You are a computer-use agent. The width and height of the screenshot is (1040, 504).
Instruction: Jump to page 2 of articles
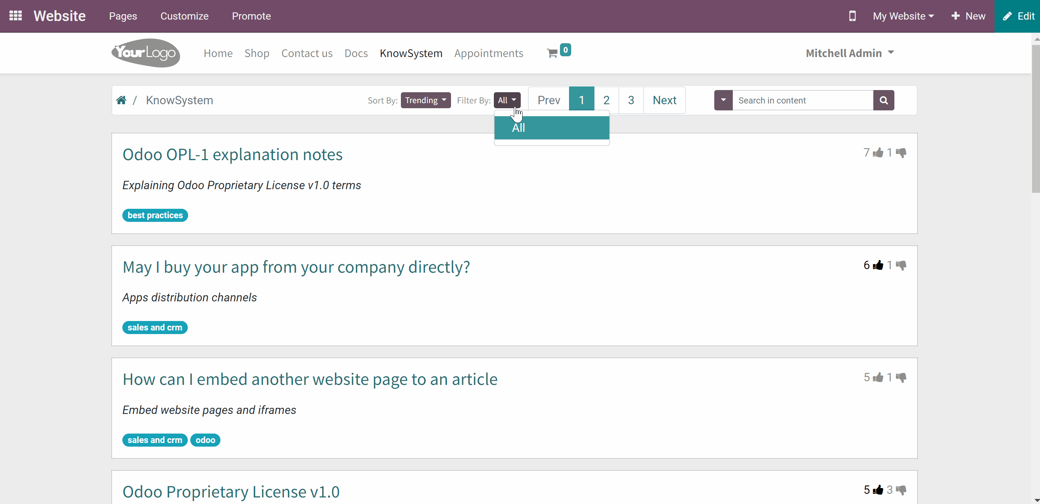tap(606, 100)
